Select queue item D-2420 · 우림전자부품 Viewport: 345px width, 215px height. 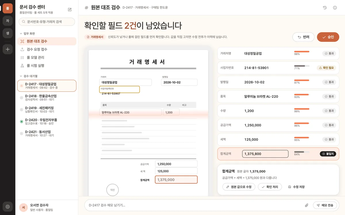click(x=47, y=122)
